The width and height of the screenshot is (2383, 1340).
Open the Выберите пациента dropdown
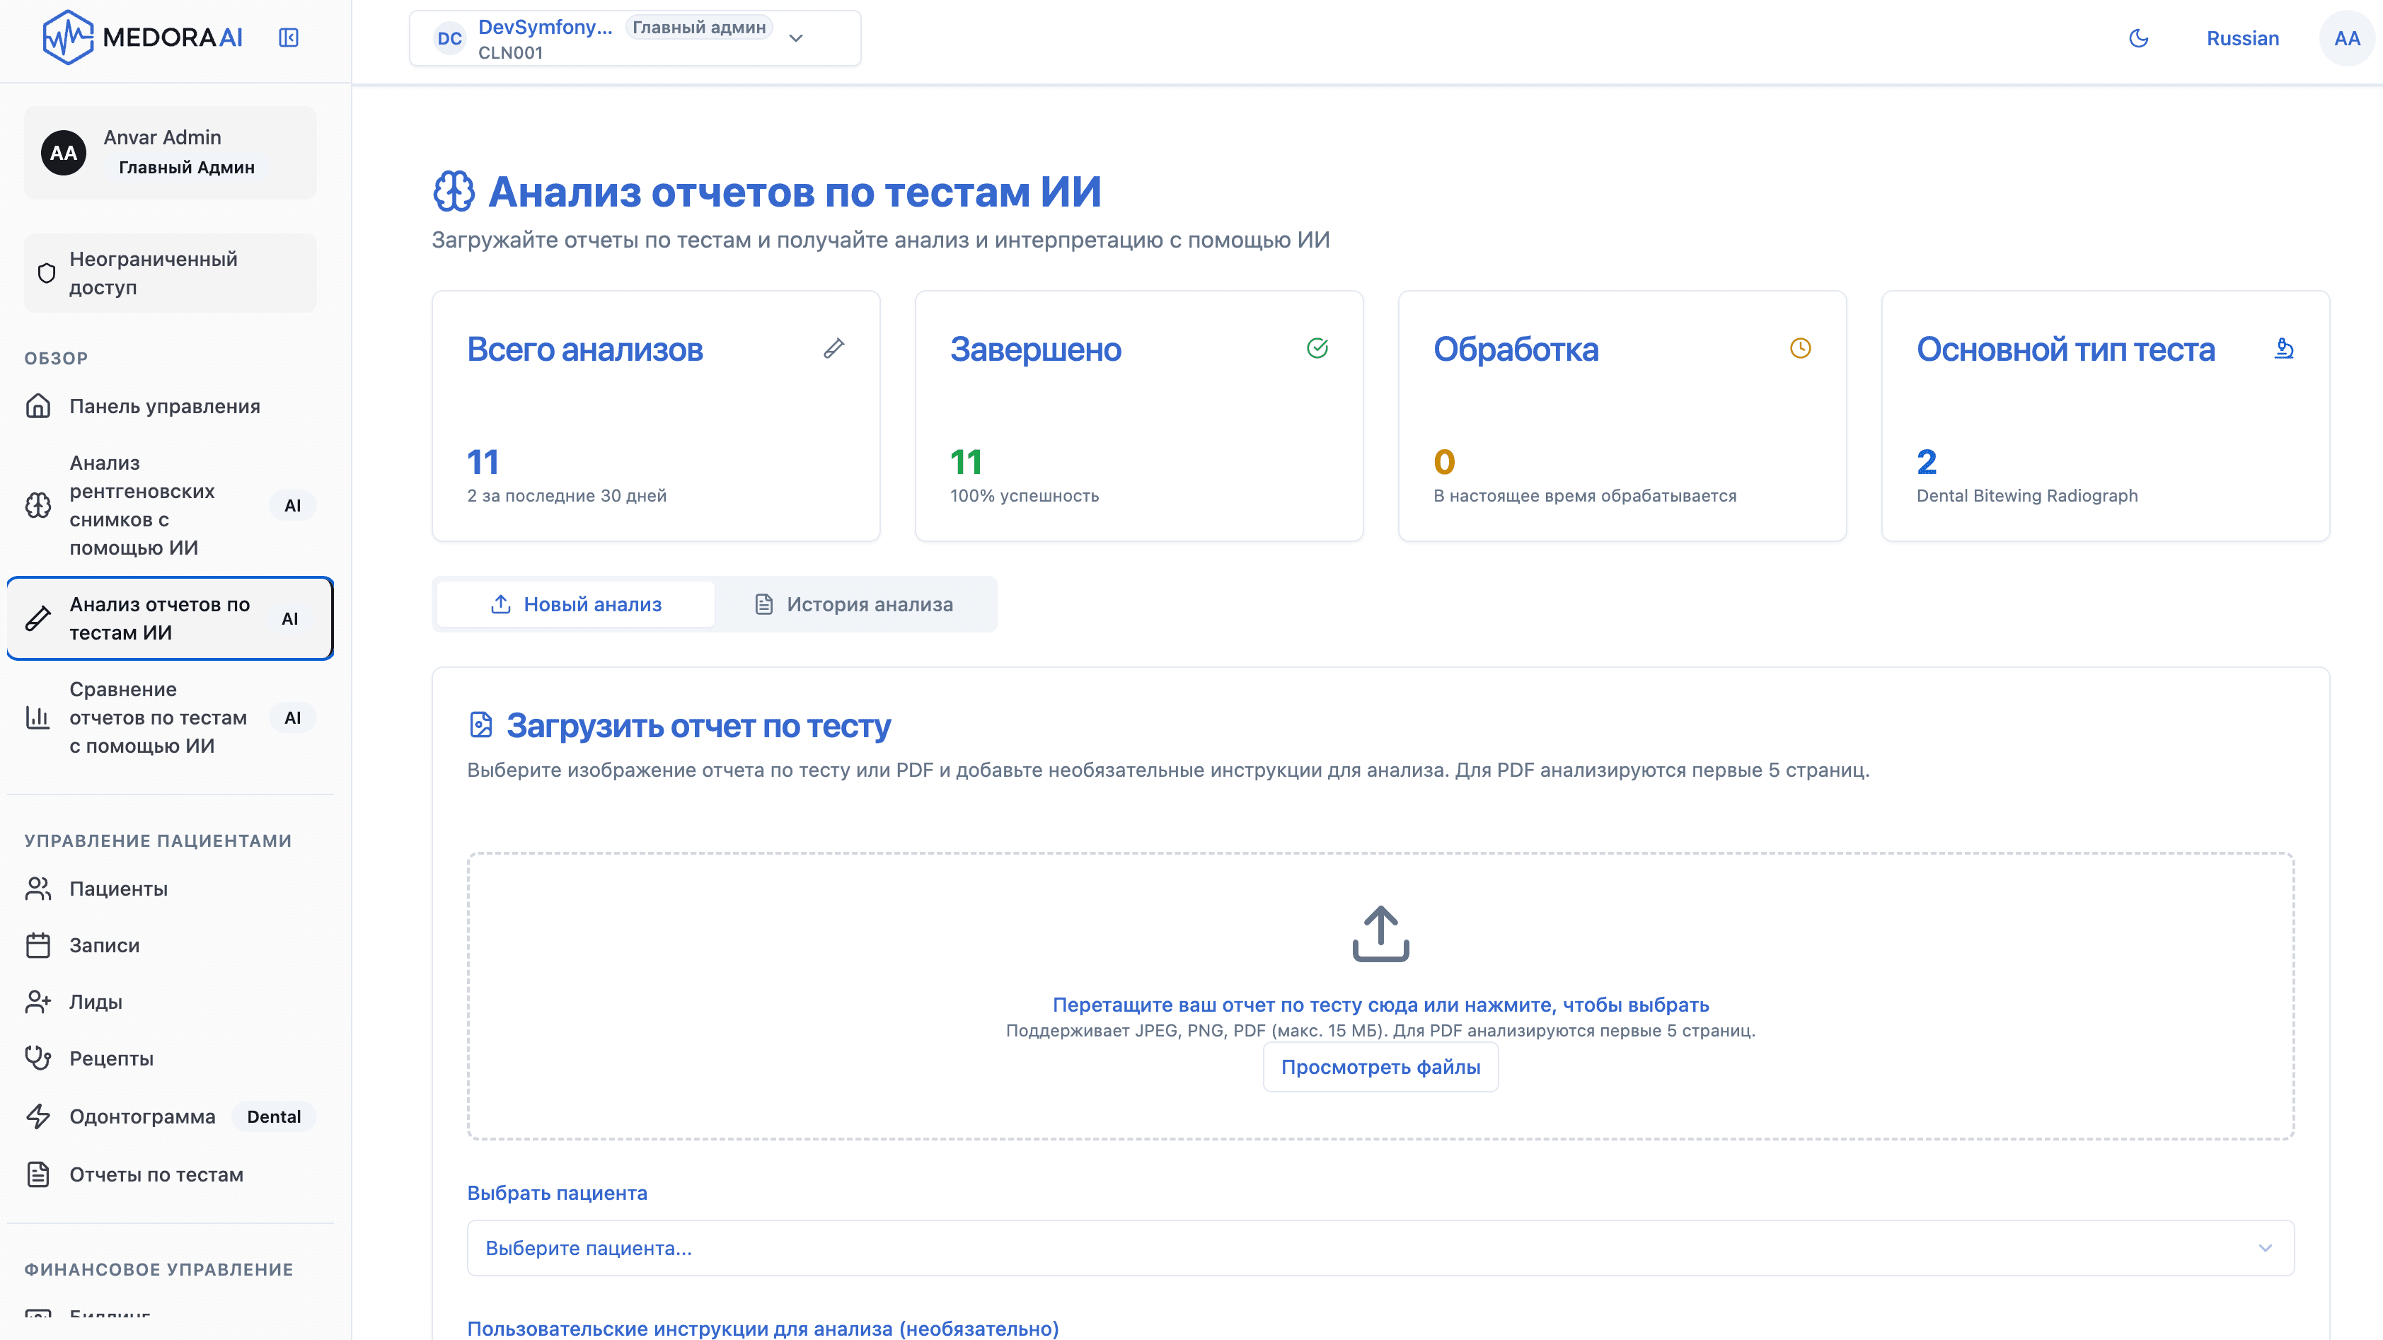tap(1380, 1249)
